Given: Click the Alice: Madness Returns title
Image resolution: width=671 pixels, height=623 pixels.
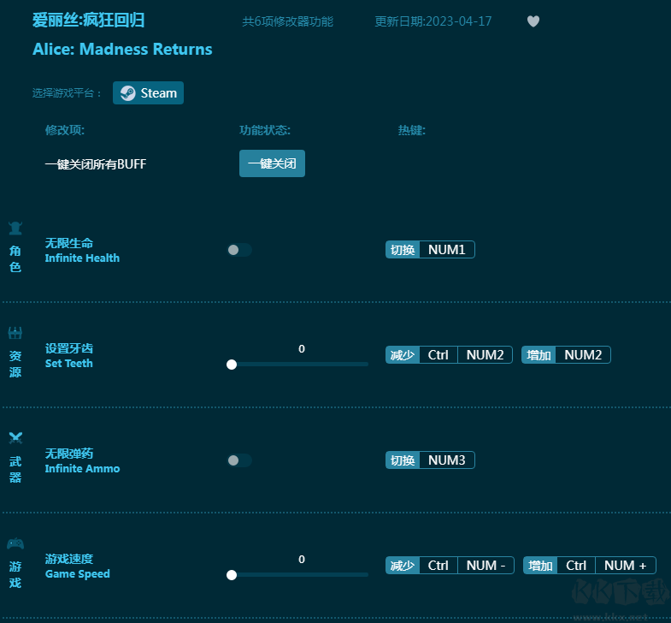Looking at the screenshot, I should (122, 50).
